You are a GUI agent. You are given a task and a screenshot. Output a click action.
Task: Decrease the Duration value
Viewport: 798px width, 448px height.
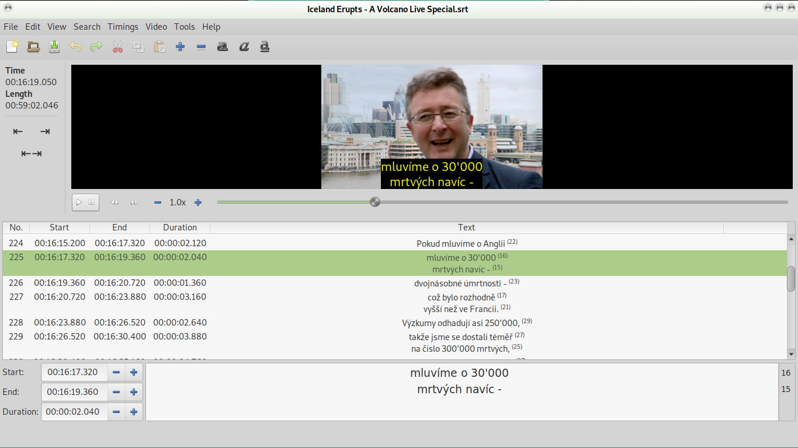point(116,412)
